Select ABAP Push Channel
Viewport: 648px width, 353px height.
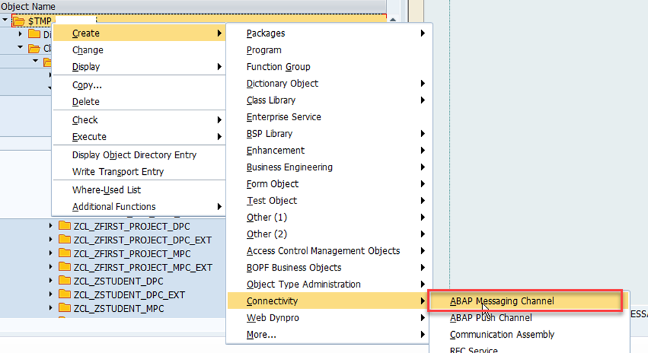[530, 318]
